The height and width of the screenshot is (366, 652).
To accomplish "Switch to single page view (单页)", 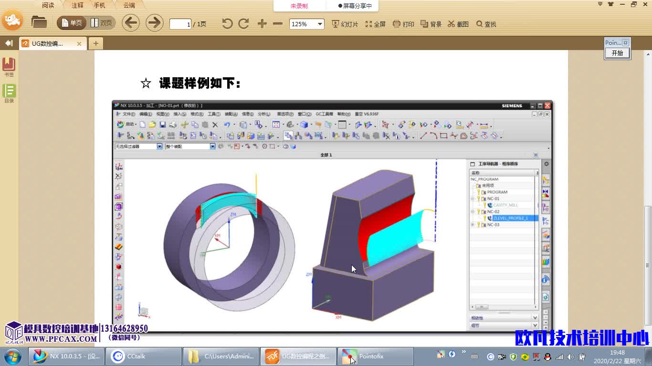I will [x=72, y=23].
